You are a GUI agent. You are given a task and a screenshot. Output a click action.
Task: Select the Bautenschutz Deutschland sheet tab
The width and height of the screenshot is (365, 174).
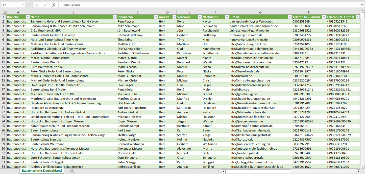(x=42, y=171)
